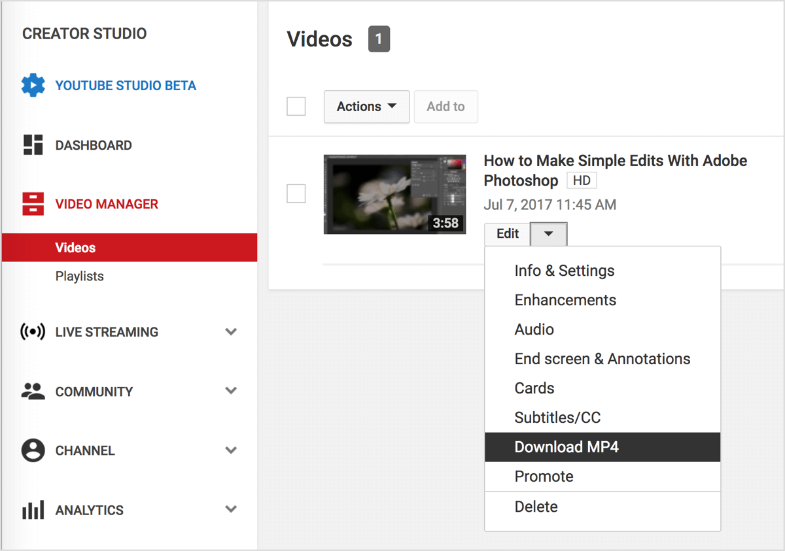The height and width of the screenshot is (551, 785).
Task: Choose Info & Settings from the menu
Action: (602, 271)
